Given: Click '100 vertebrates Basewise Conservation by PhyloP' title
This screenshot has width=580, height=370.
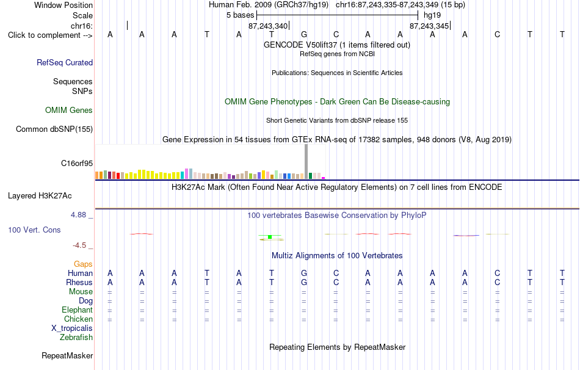Looking at the screenshot, I should click(337, 216).
